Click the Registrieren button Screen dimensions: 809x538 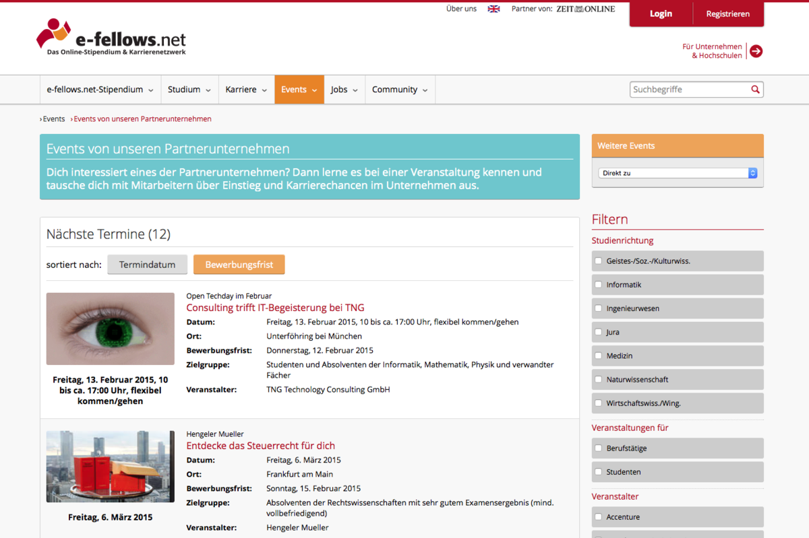coord(728,14)
